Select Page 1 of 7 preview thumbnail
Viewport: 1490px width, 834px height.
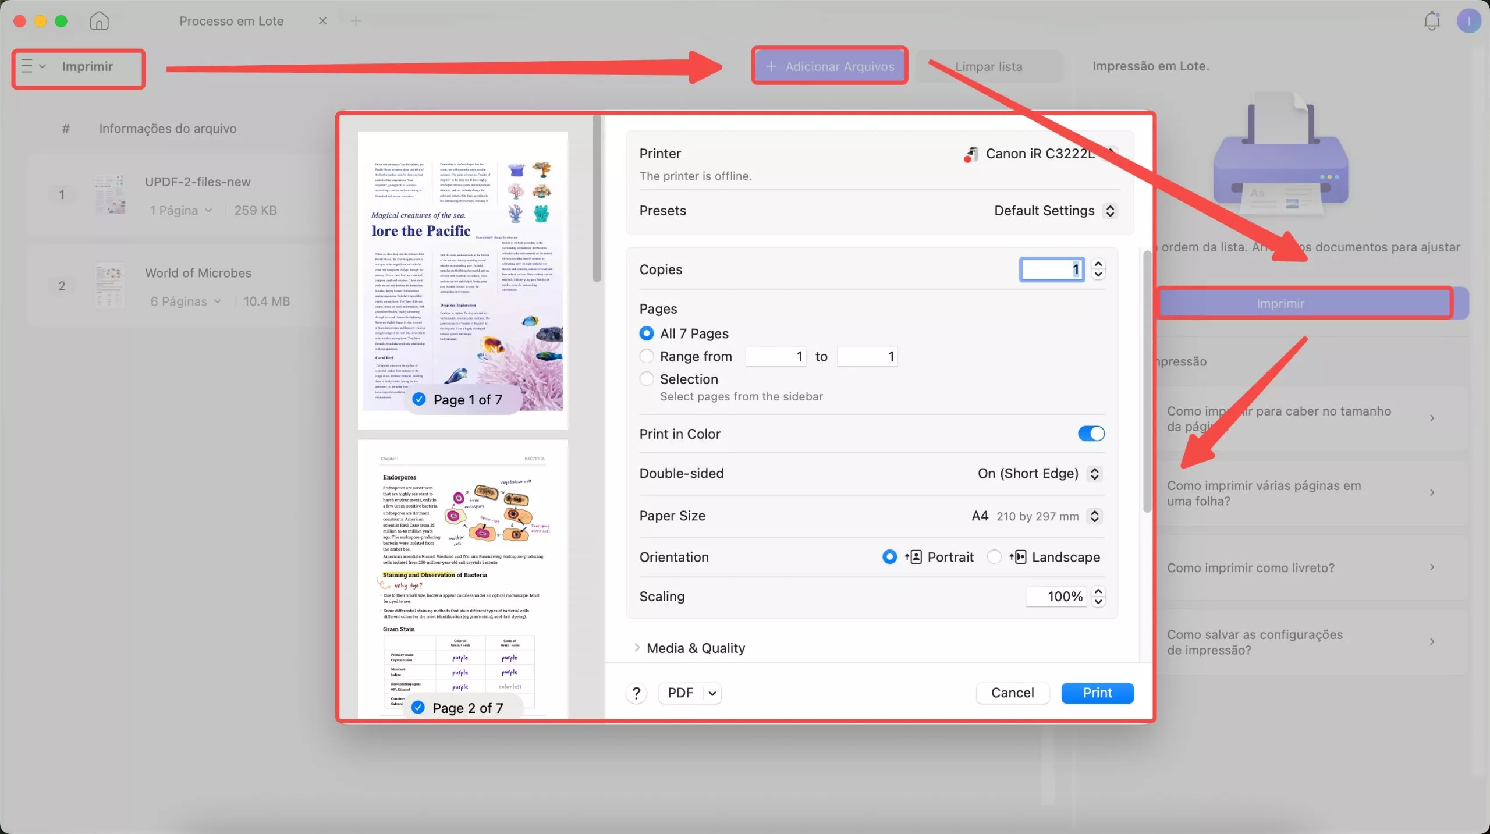pos(463,280)
